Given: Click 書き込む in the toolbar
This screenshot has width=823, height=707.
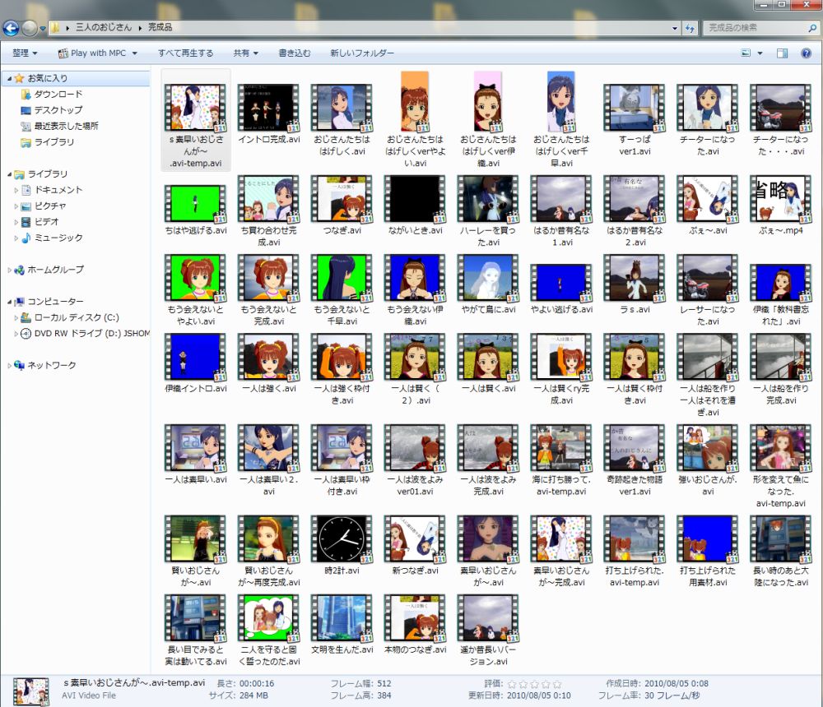Looking at the screenshot, I should (x=295, y=53).
